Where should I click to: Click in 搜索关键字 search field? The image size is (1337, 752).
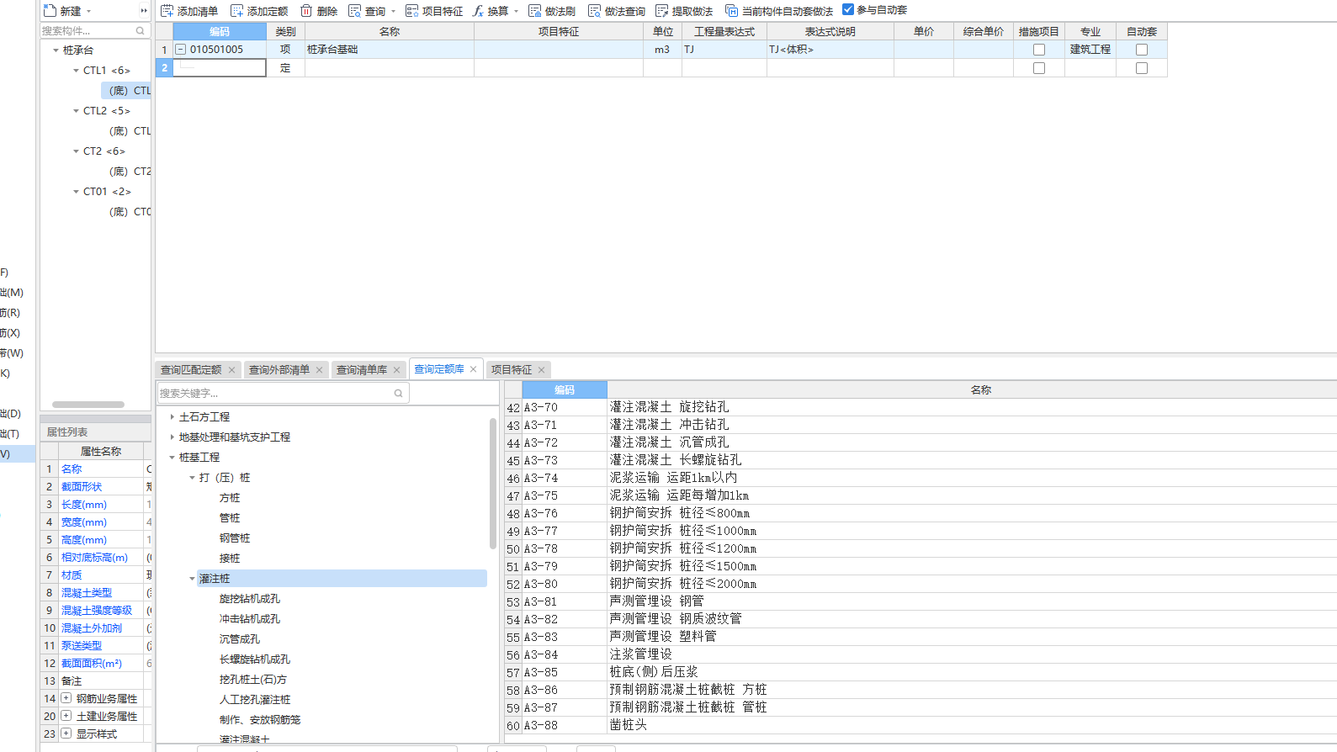pos(273,393)
